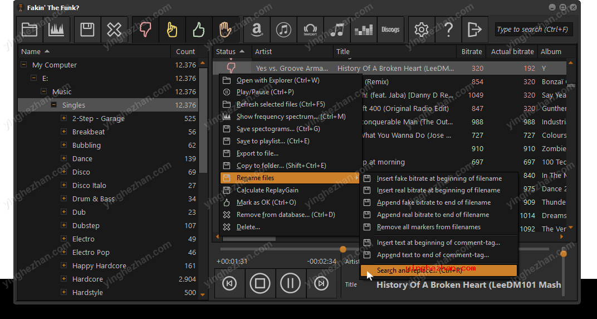Viewport: 597px width, 319px height.
Task: Open help question mark icon
Action: click(448, 30)
